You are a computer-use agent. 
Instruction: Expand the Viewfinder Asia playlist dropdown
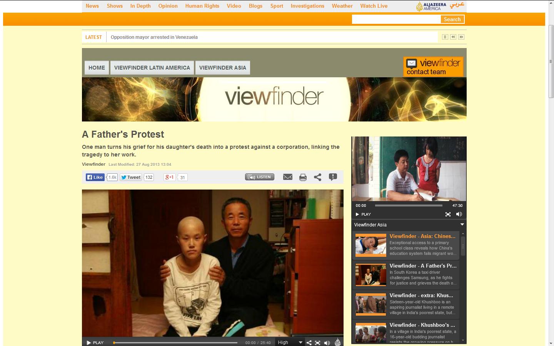[462, 225]
